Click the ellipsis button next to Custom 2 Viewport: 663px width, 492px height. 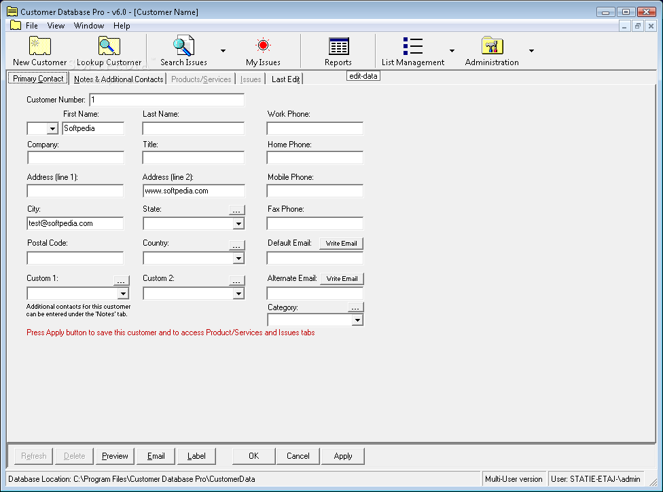[x=237, y=280]
